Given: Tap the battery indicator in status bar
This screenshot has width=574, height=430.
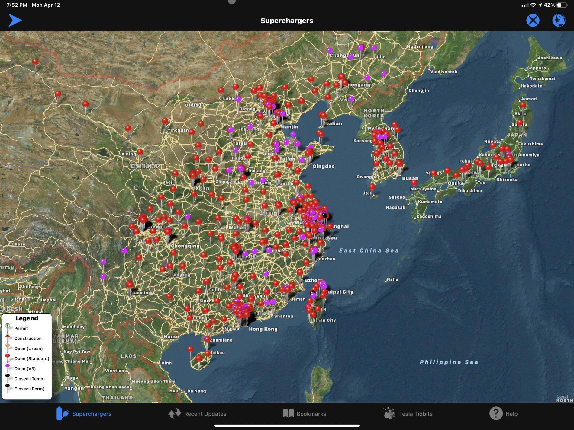Looking at the screenshot, I should click(x=562, y=5).
